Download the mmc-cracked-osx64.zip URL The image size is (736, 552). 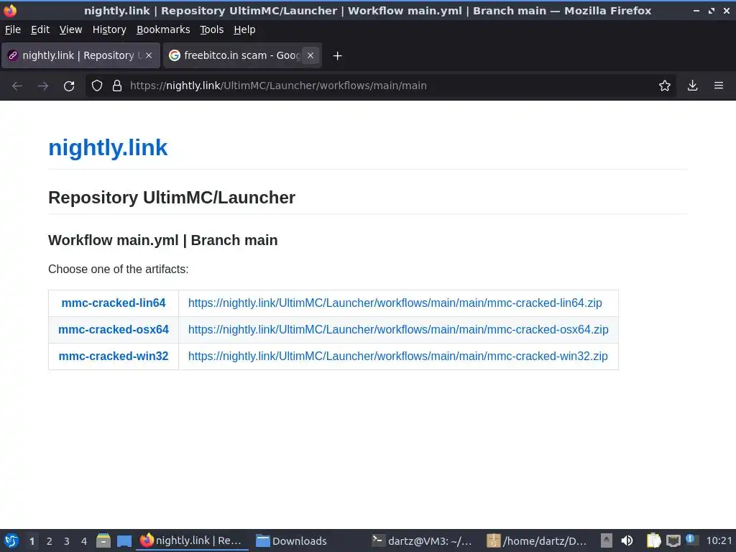tap(398, 329)
